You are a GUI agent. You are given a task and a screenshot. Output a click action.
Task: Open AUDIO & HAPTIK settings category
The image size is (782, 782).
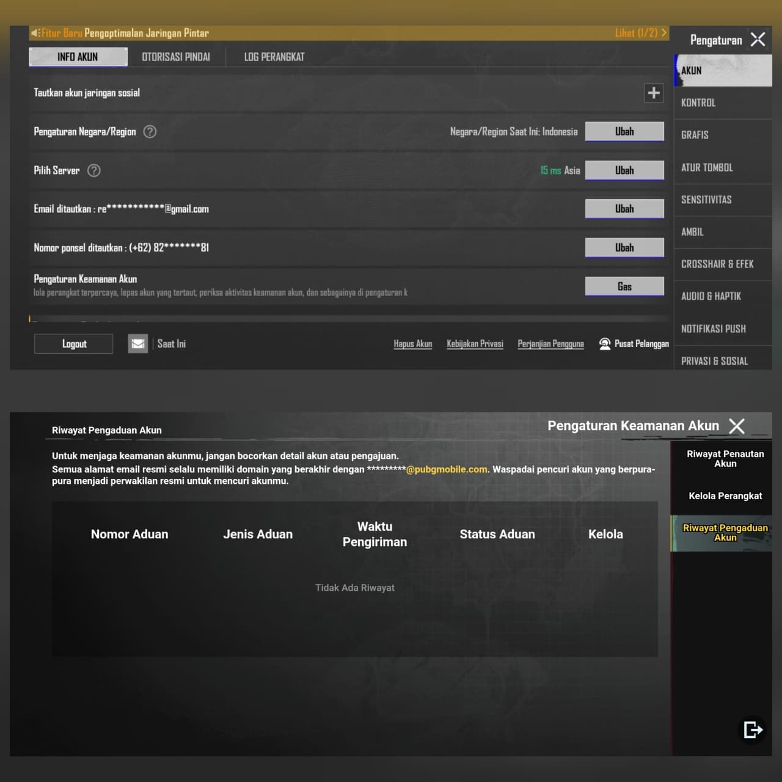(x=723, y=296)
